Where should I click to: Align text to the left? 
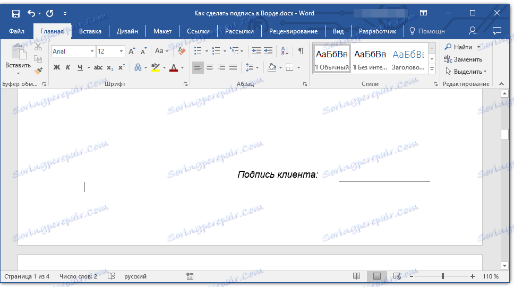[198, 67]
